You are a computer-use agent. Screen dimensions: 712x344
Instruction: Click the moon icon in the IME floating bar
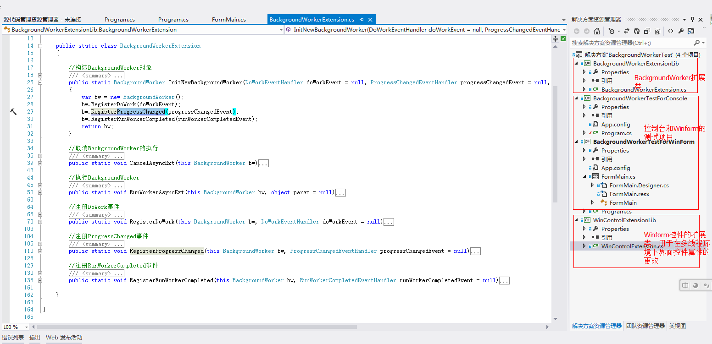[695, 285]
